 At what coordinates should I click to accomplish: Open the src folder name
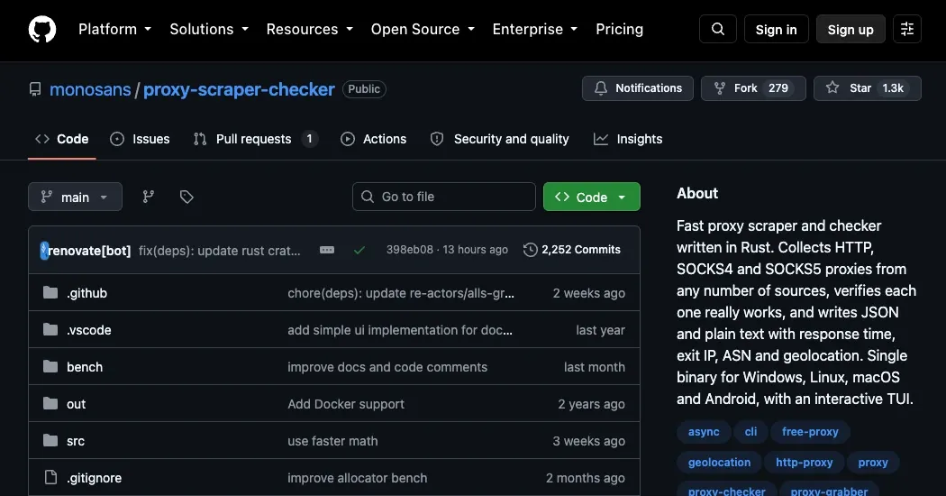pos(76,440)
